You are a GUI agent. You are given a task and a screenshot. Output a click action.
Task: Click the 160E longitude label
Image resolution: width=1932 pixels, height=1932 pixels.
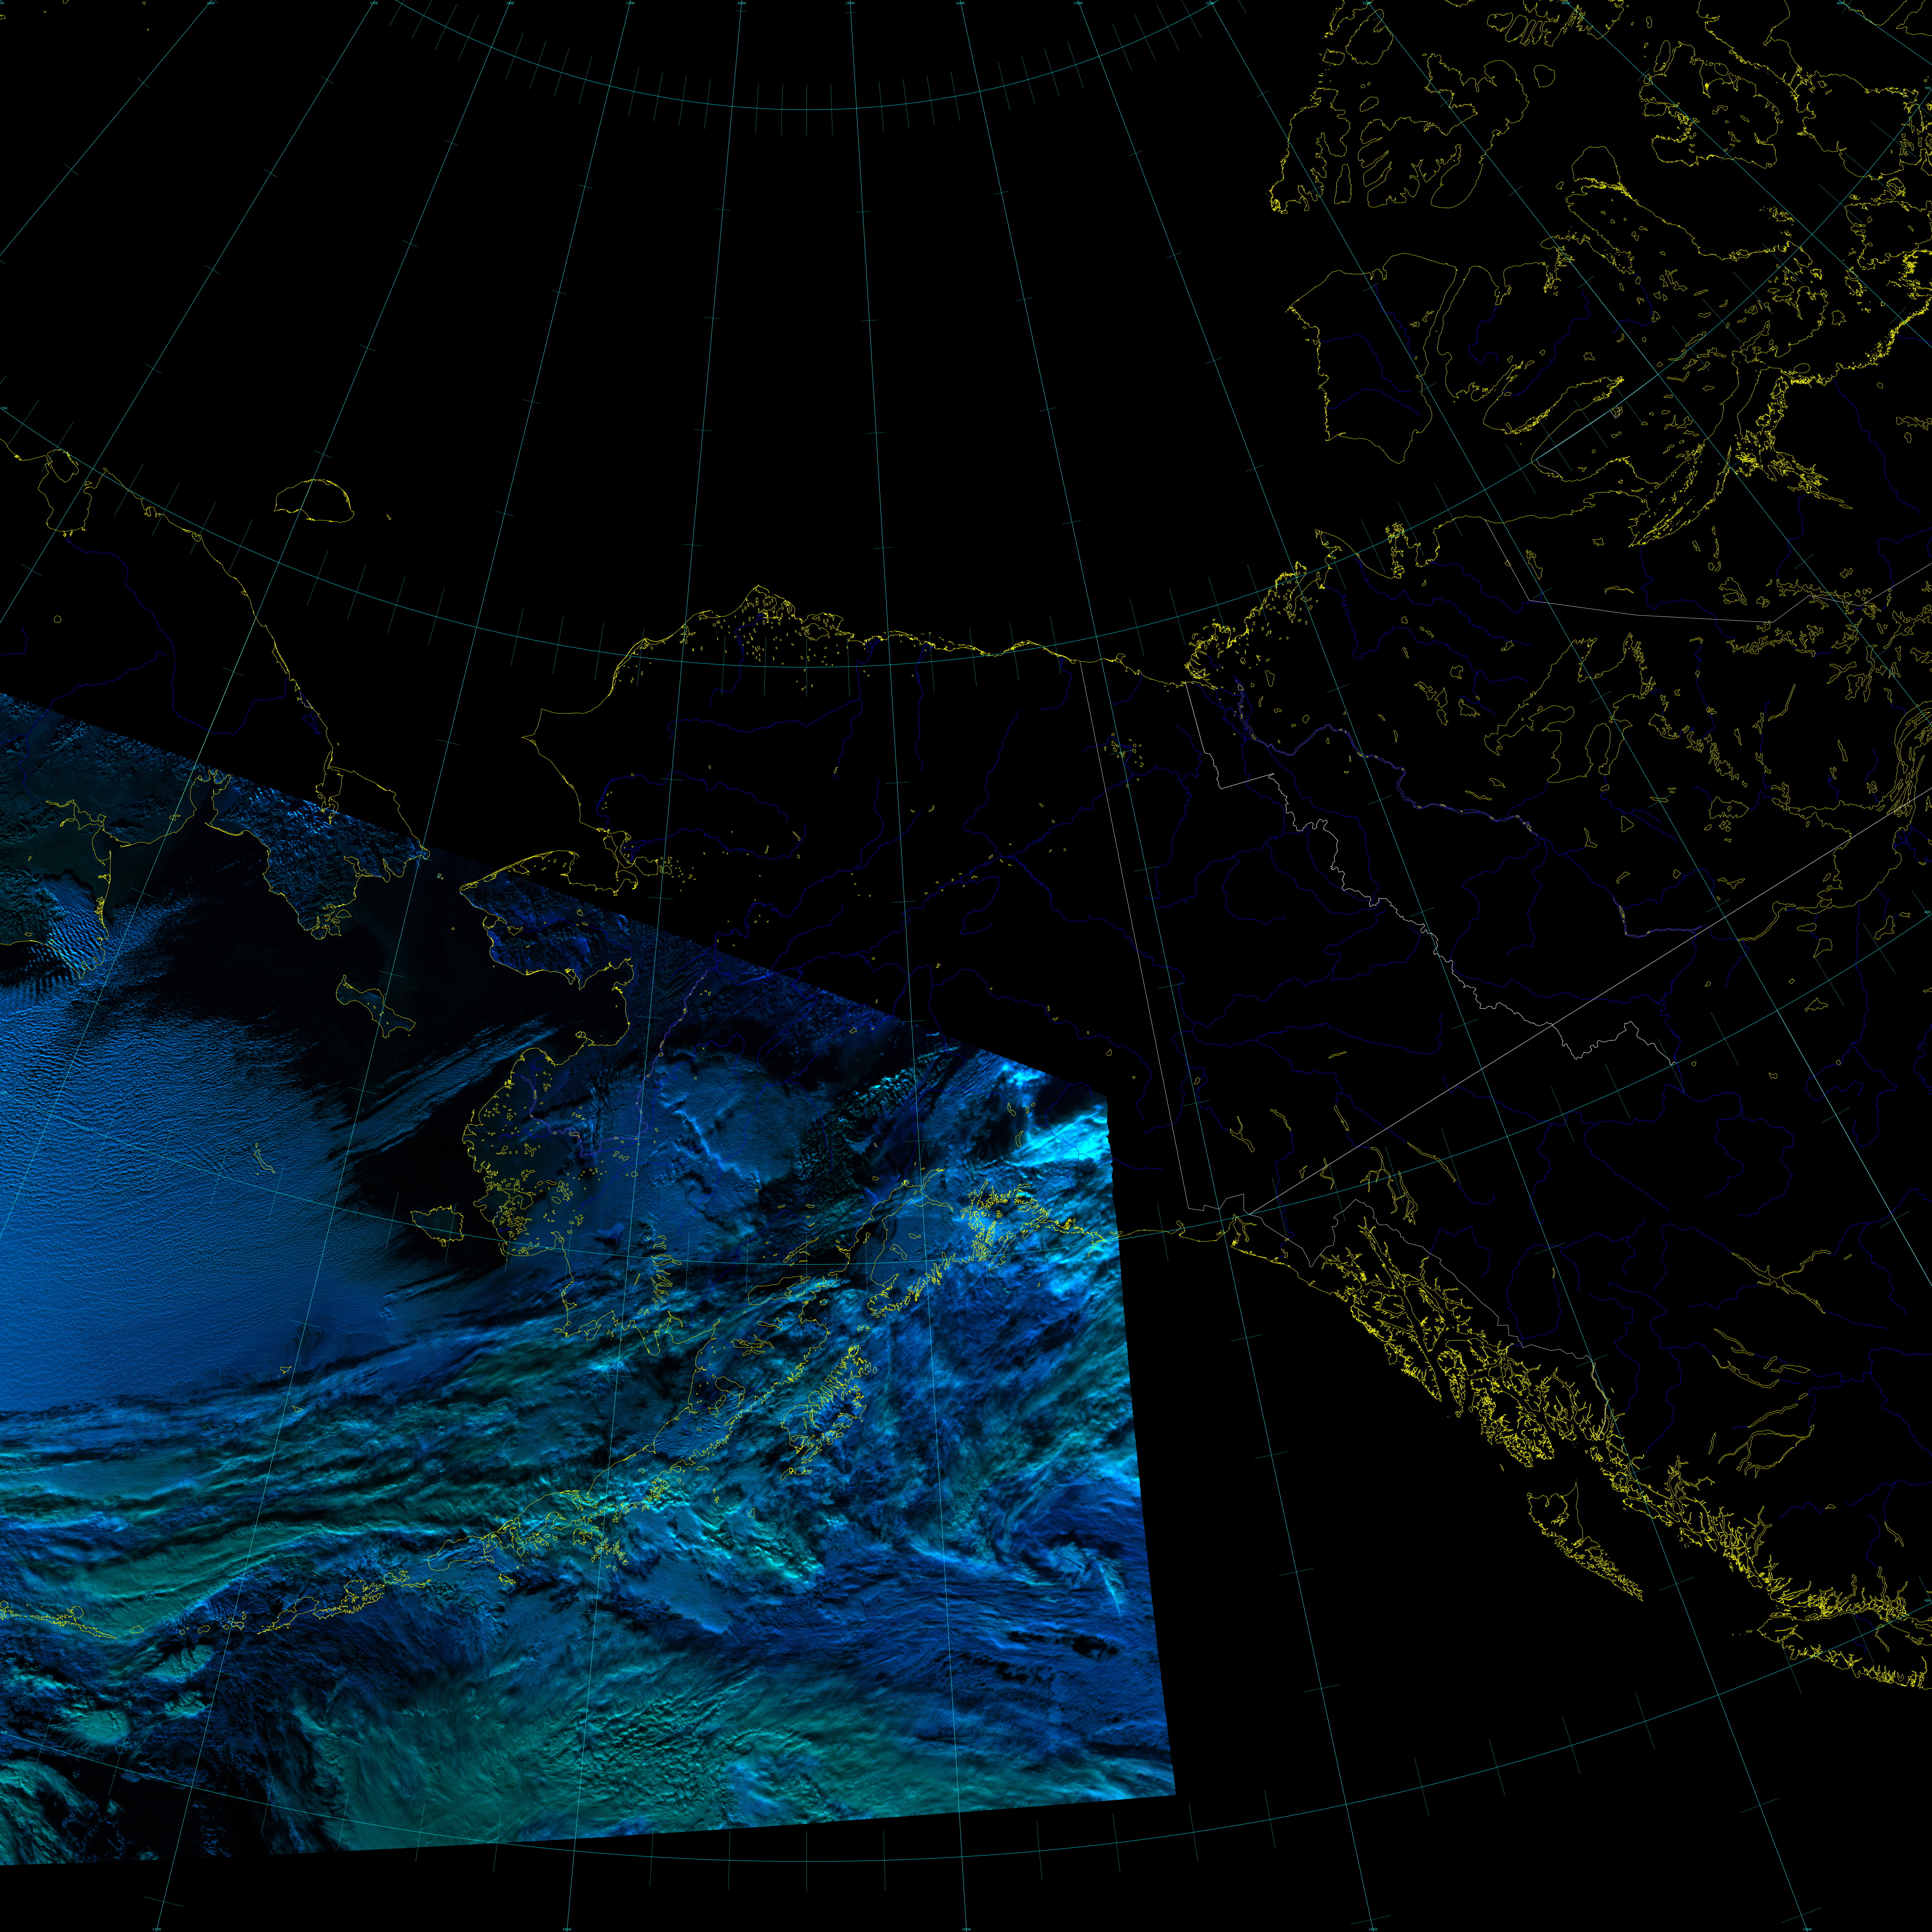point(211,3)
